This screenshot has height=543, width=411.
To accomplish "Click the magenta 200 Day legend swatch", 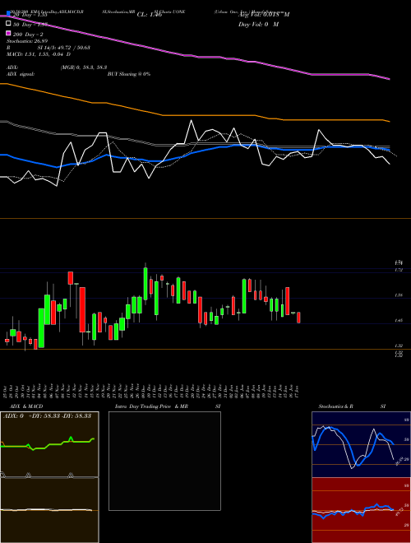I will coord(9,34).
